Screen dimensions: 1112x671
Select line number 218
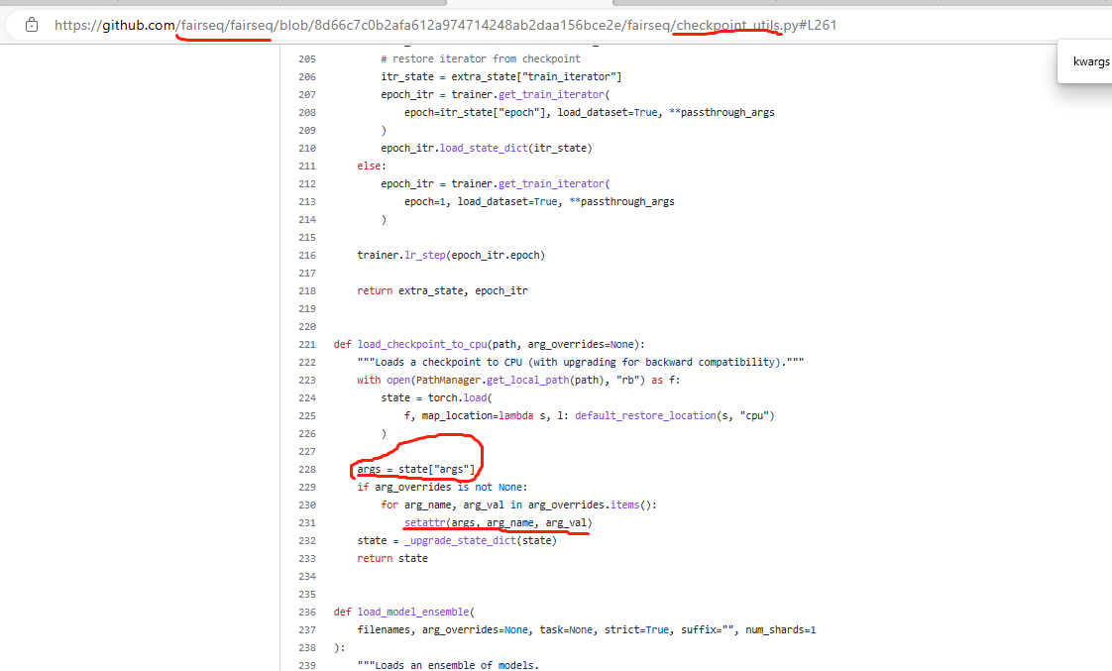(307, 290)
